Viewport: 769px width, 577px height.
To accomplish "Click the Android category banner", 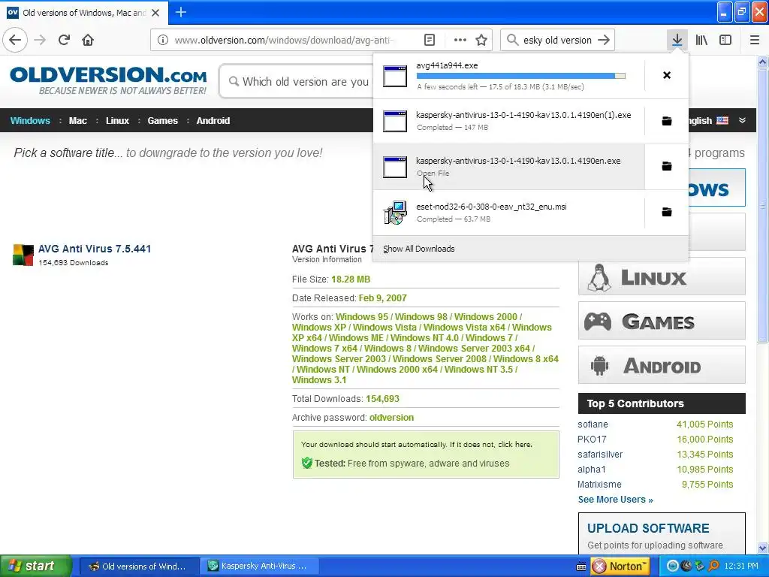I will [x=662, y=365].
